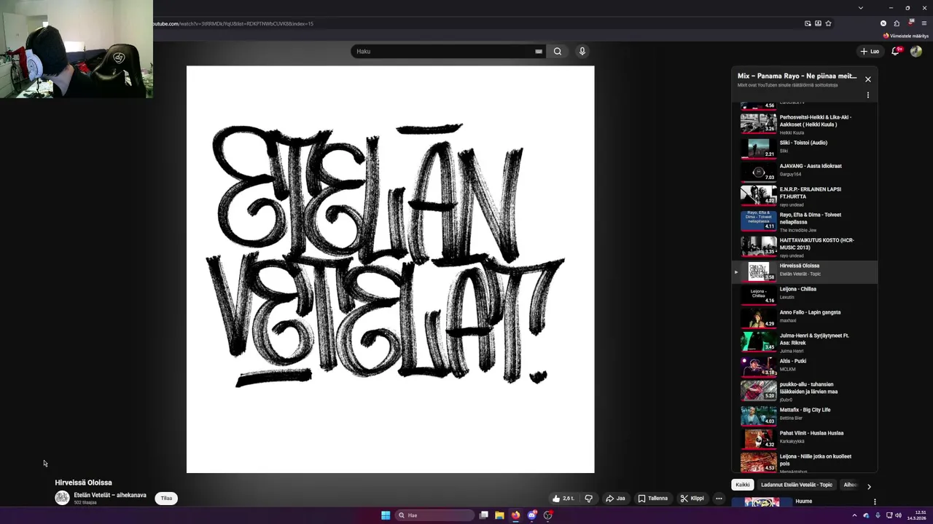Image resolution: width=933 pixels, height=524 pixels.
Task: Select currently playing Hirveissä Oloissa playlist row
Action: 805,271
